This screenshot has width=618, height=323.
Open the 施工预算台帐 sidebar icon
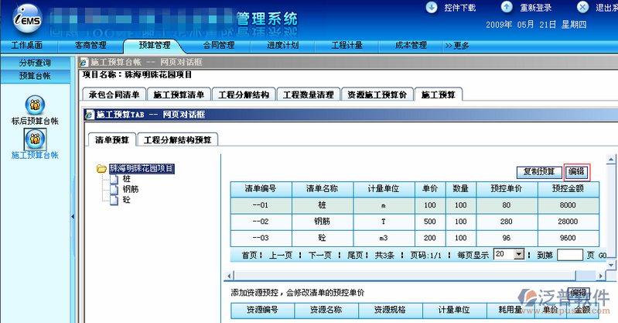point(35,139)
